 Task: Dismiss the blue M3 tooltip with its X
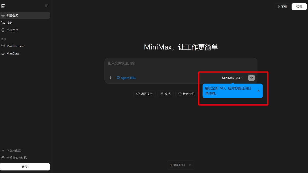258,91
